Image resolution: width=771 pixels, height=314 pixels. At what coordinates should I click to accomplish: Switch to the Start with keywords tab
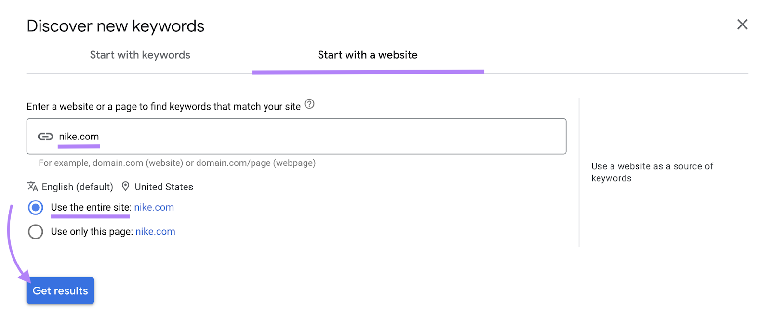pyautogui.click(x=140, y=55)
